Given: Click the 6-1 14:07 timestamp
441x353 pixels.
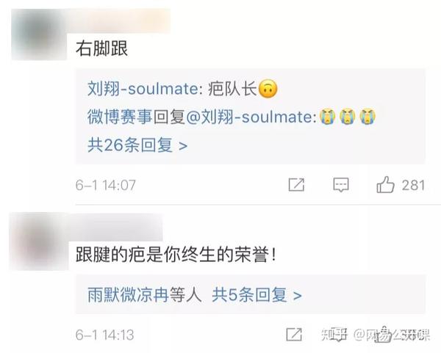Looking at the screenshot, I should [x=106, y=186].
